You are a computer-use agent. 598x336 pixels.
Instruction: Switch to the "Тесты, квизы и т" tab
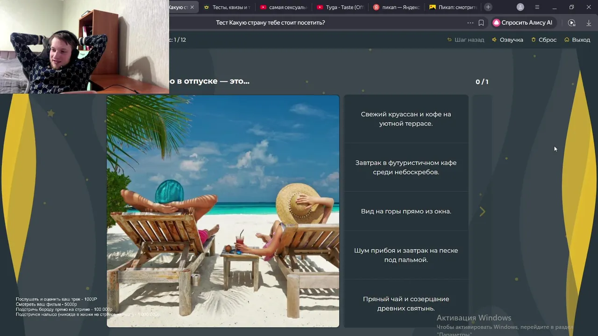click(227, 7)
